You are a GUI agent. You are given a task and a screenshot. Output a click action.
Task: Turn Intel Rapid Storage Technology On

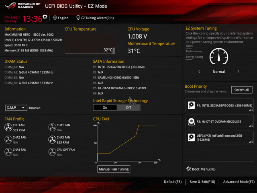105,108
